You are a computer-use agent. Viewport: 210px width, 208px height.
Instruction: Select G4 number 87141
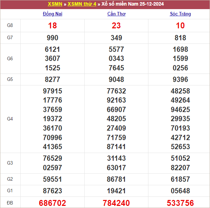117,147
